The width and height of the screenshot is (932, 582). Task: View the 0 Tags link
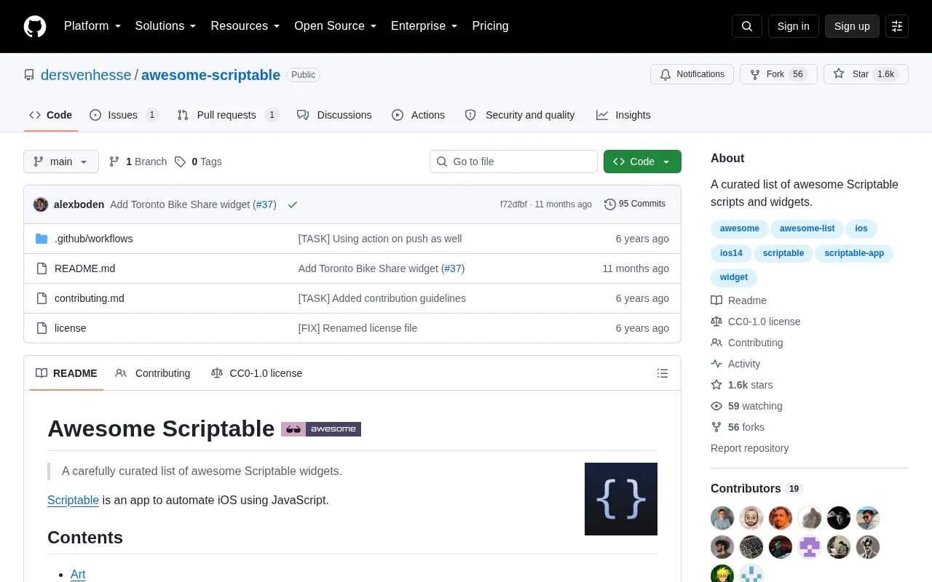(198, 162)
